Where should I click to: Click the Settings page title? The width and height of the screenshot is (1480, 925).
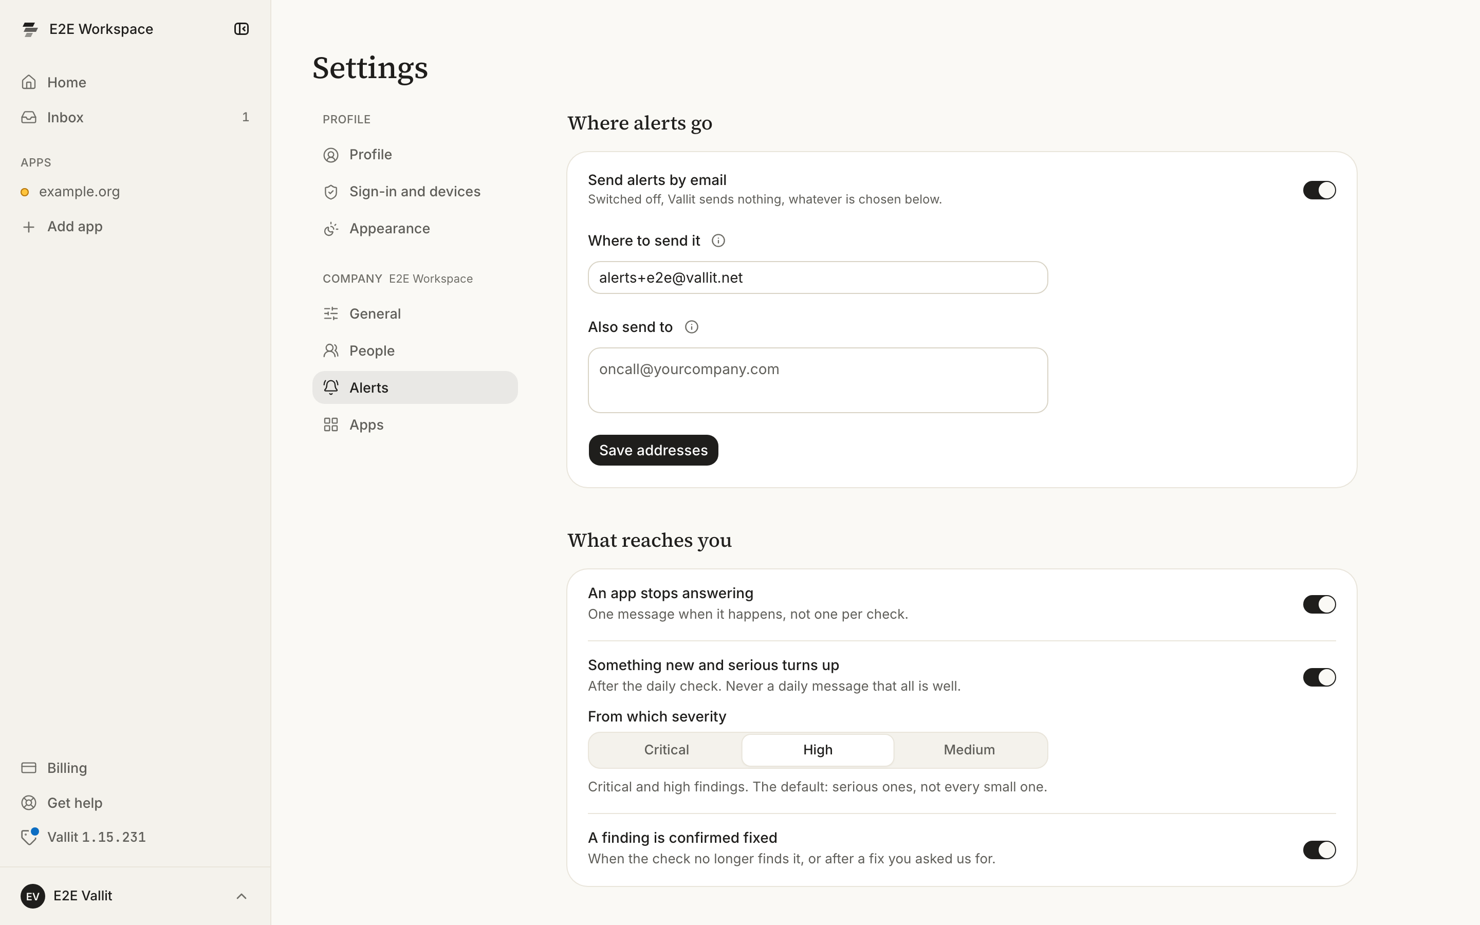click(x=370, y=68)
